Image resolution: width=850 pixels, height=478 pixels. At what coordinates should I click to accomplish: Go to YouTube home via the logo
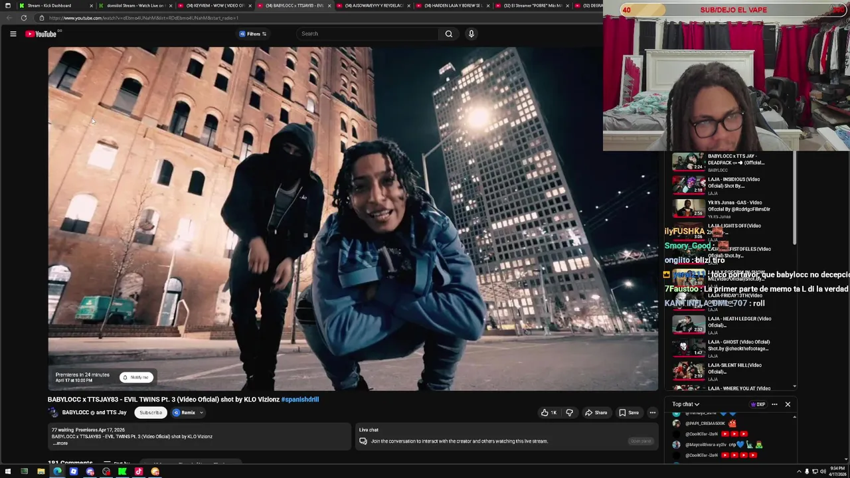tap(41, 34)
